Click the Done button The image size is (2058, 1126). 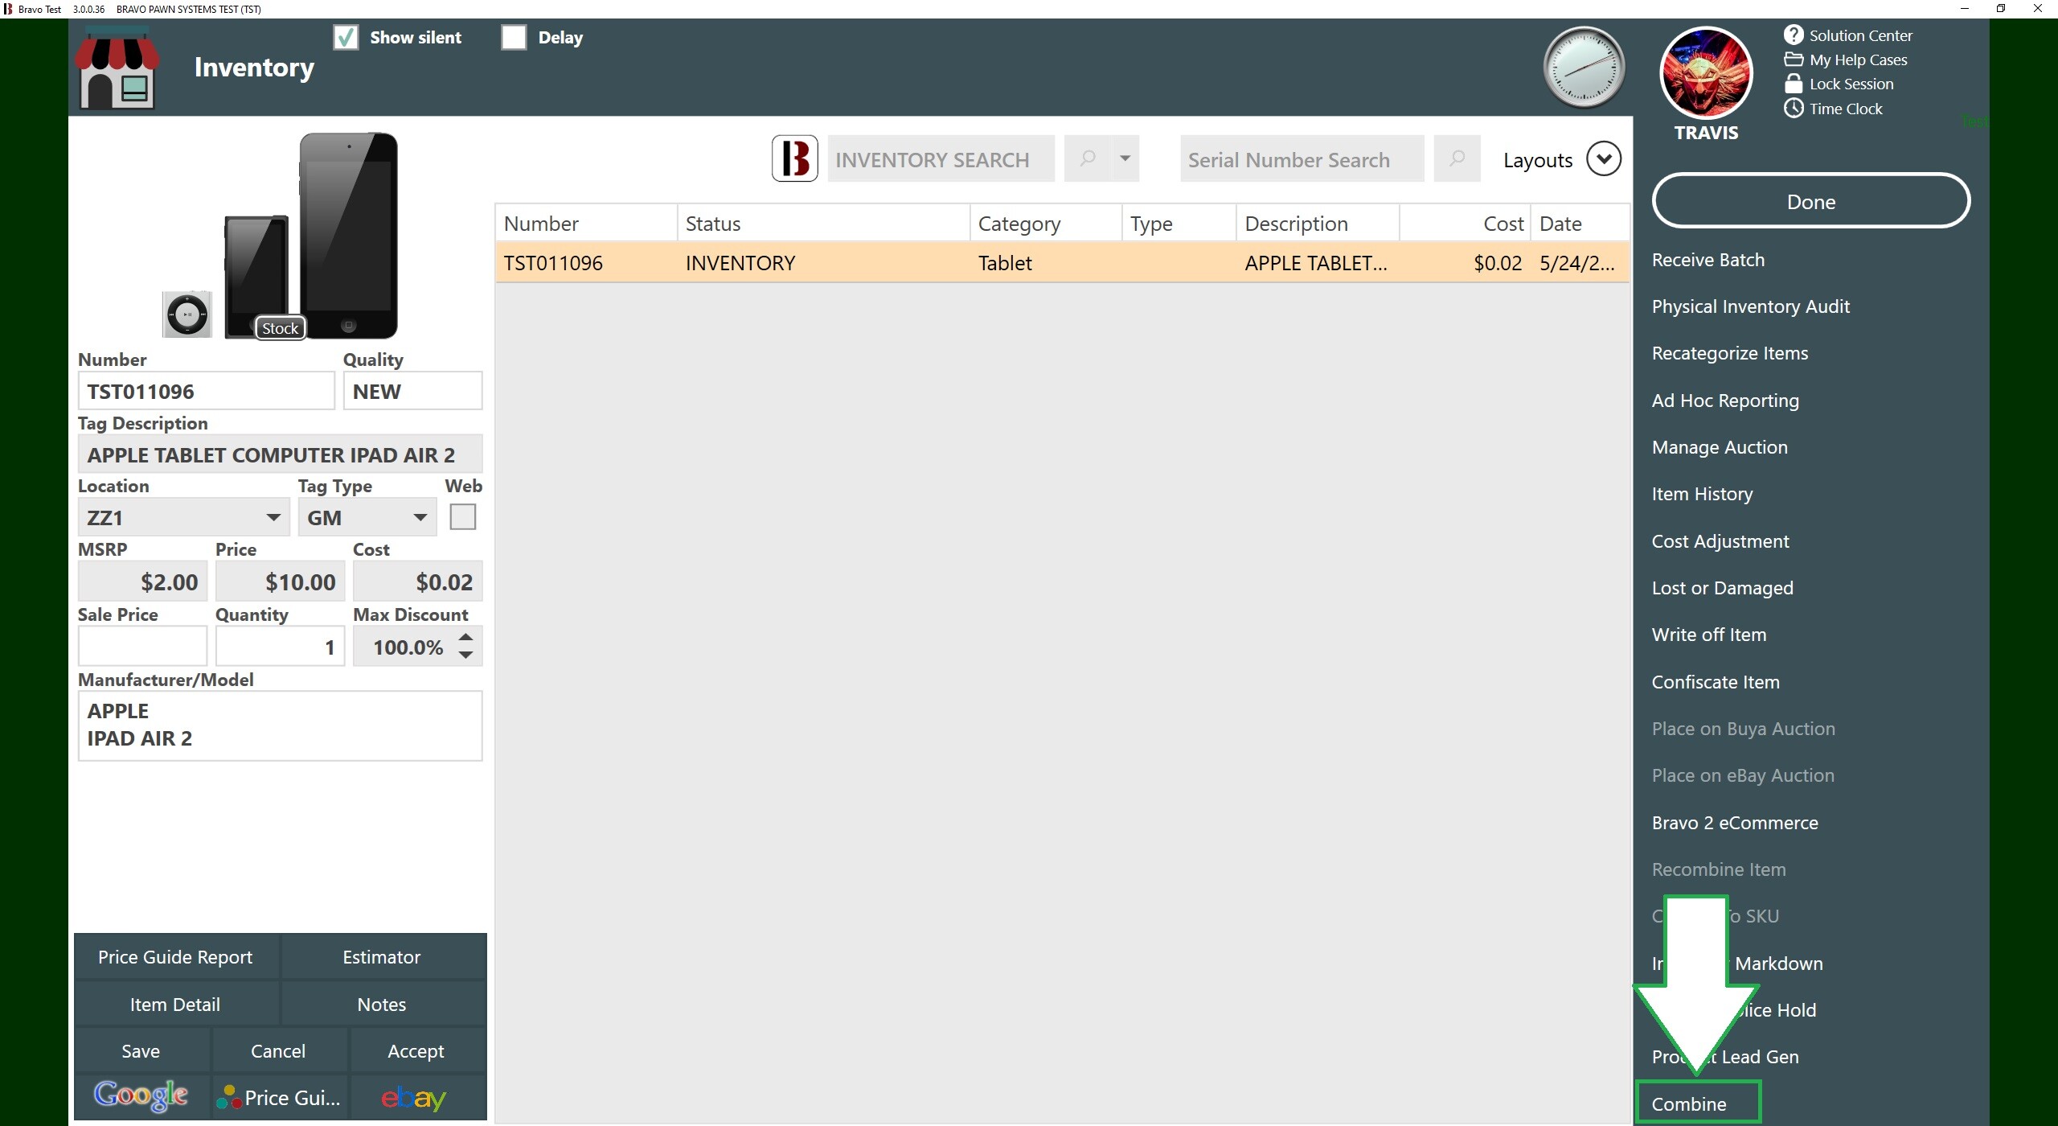(1810, 201)
